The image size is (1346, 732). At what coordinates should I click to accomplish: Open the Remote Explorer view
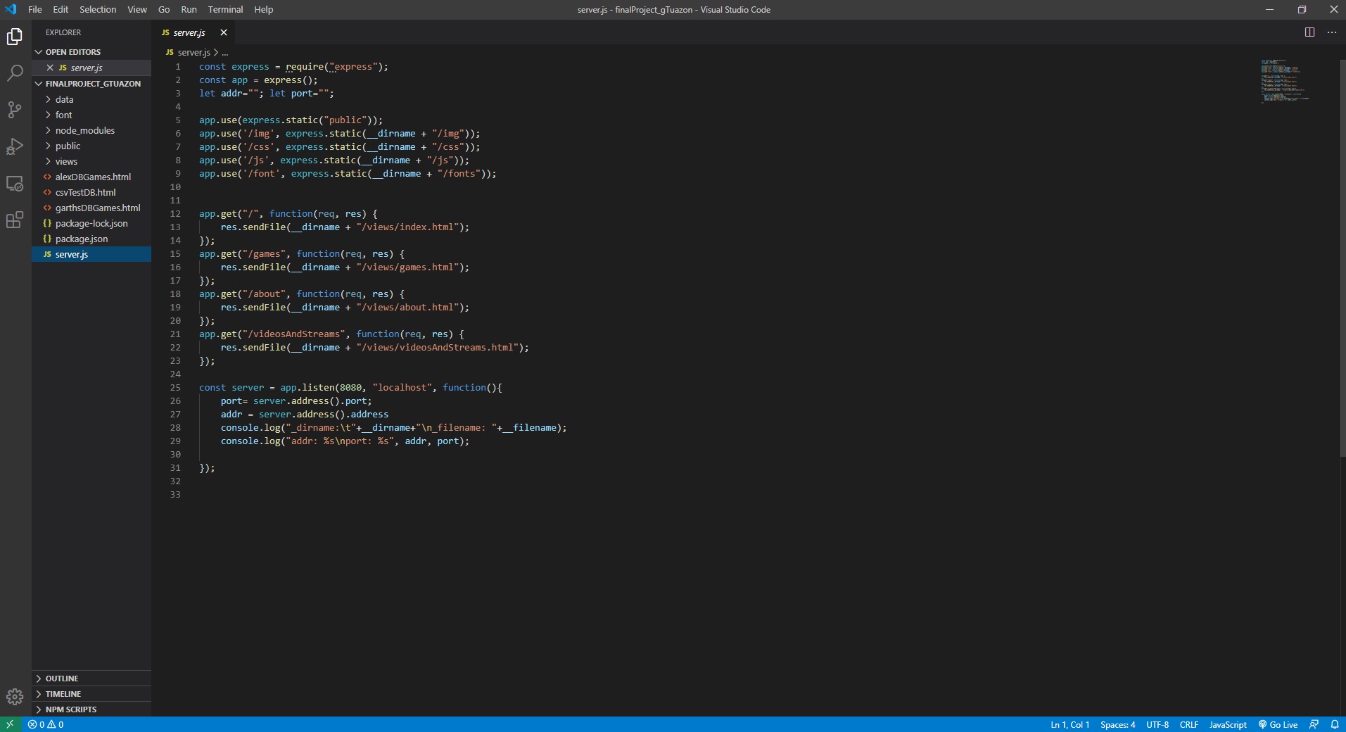[x=15, y=184]
